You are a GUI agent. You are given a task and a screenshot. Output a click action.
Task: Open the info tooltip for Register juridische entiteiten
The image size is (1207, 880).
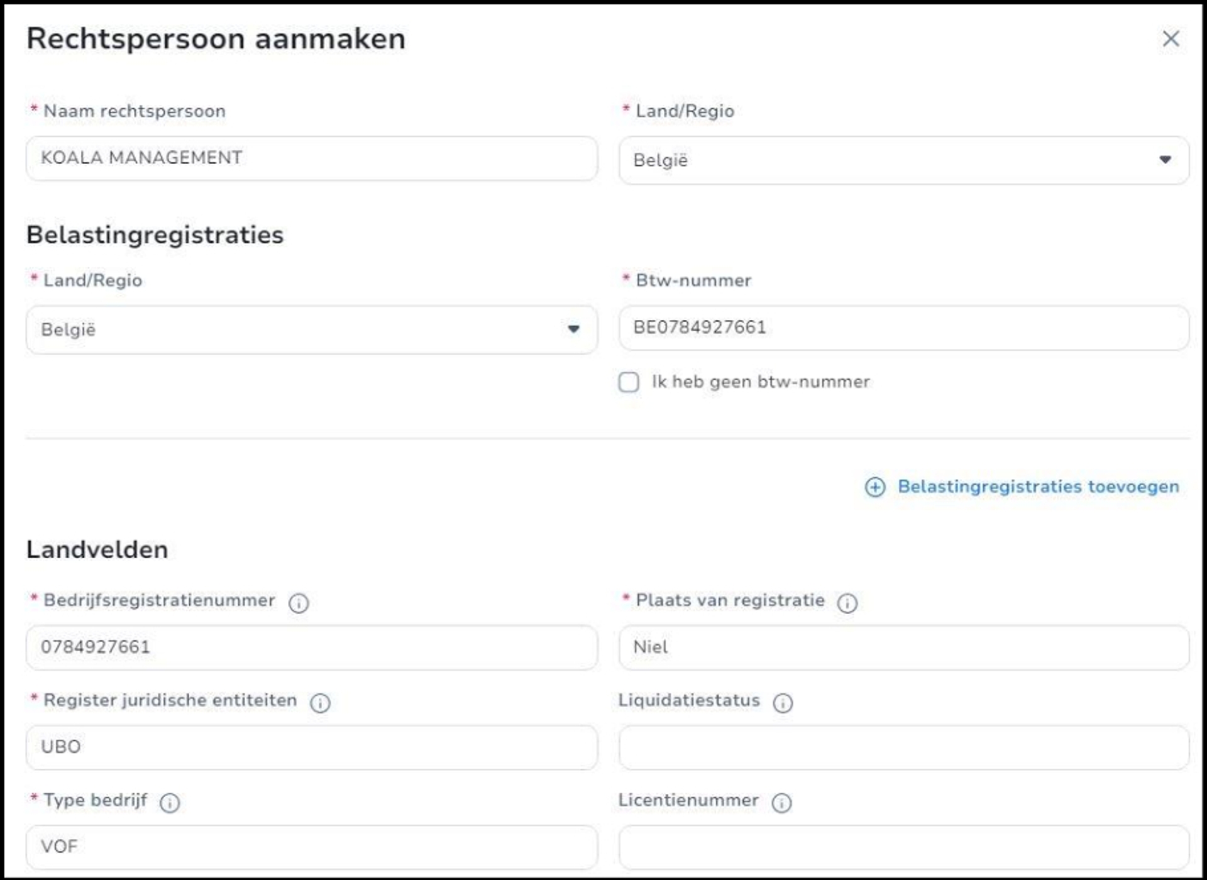[321, 703]
